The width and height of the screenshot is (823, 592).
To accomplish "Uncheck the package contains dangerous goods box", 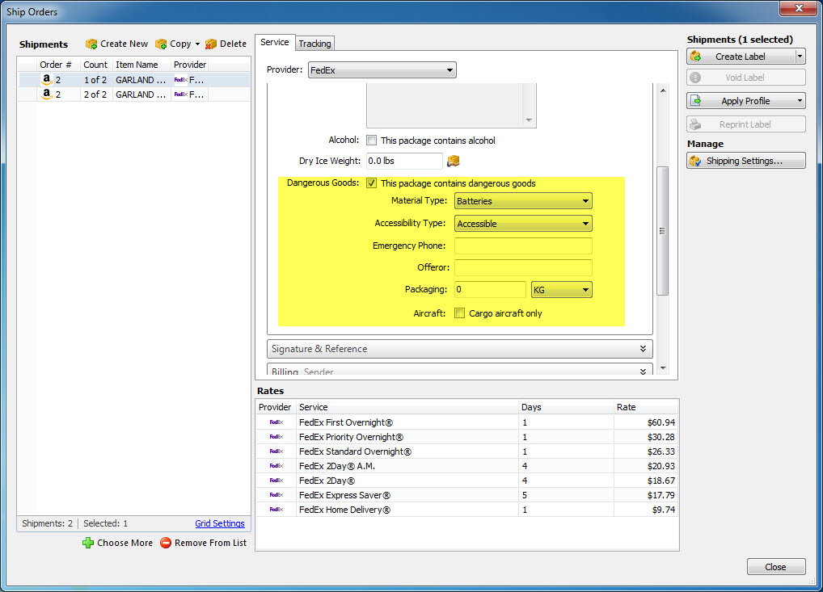I will [372, 183].
